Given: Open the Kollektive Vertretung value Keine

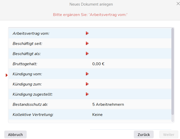Looking at the screenshot, I should click(97, 115).
